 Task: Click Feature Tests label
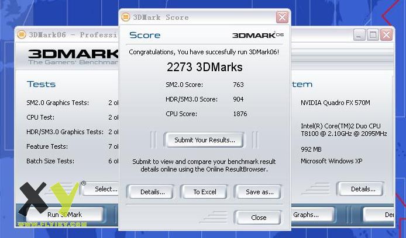(47, 146)
